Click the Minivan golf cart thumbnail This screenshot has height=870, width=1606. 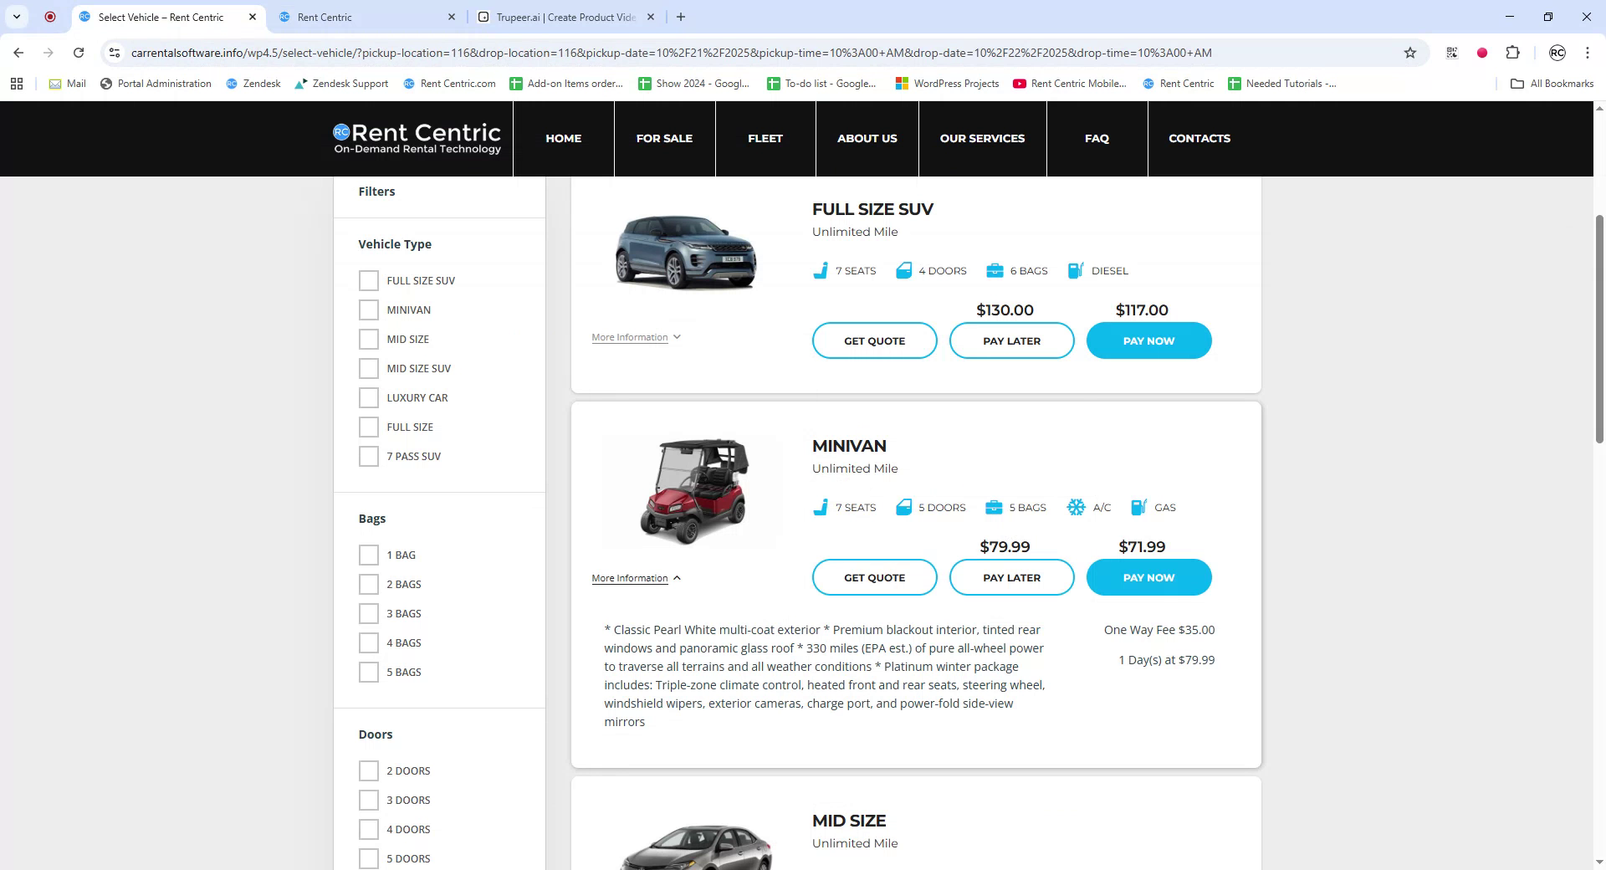click(x=693, y=492)
